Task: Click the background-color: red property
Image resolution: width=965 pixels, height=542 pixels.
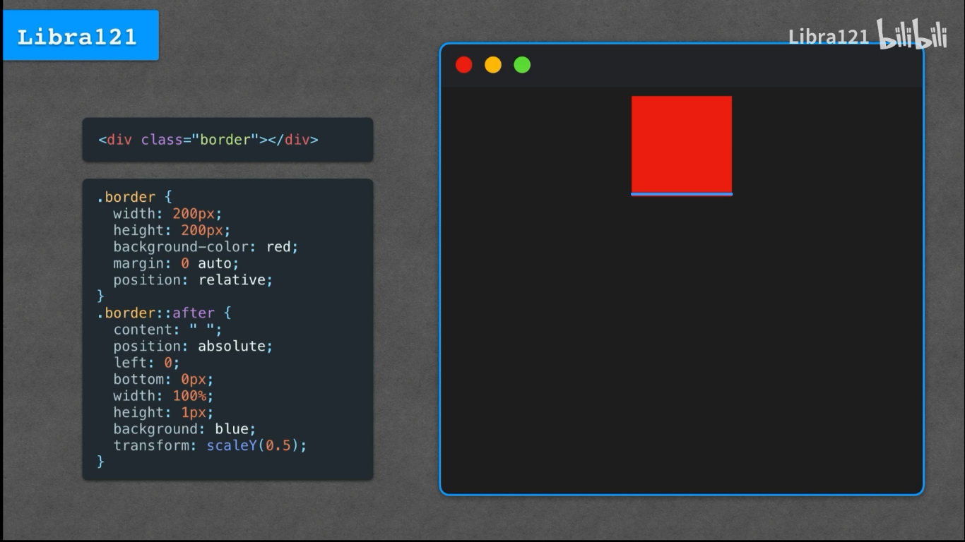Action: point(205,246)
